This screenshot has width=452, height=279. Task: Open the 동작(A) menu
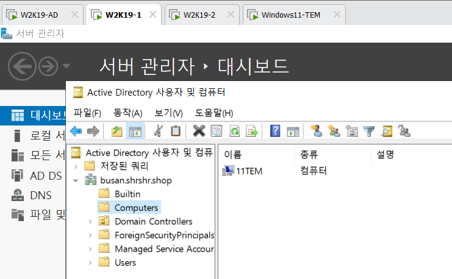click(x=127, y=113)
